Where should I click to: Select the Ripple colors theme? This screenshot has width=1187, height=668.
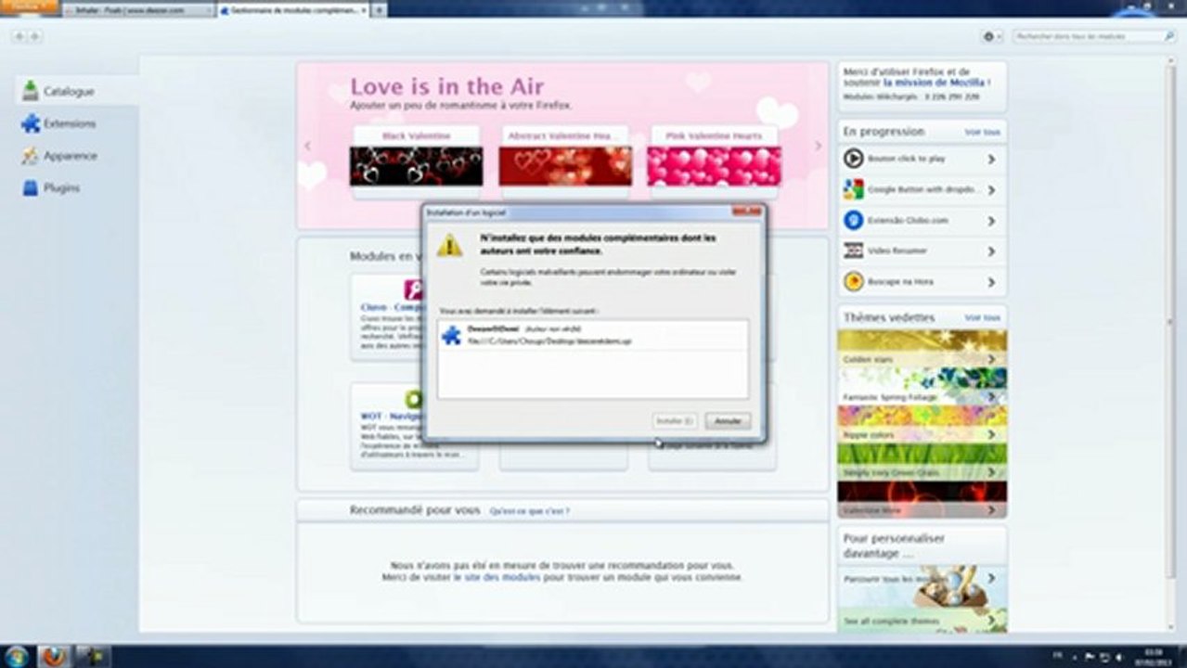(x=922, y=424)
